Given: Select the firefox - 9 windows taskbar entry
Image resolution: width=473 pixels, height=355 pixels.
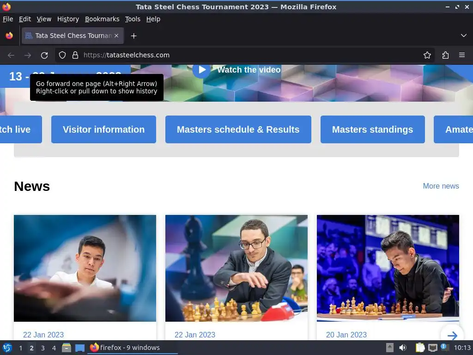Looking at the screenshot, I should coord(133,348).
